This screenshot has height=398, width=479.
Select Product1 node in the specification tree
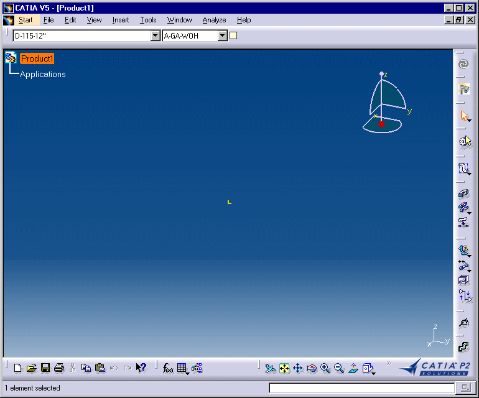(37, 58)
